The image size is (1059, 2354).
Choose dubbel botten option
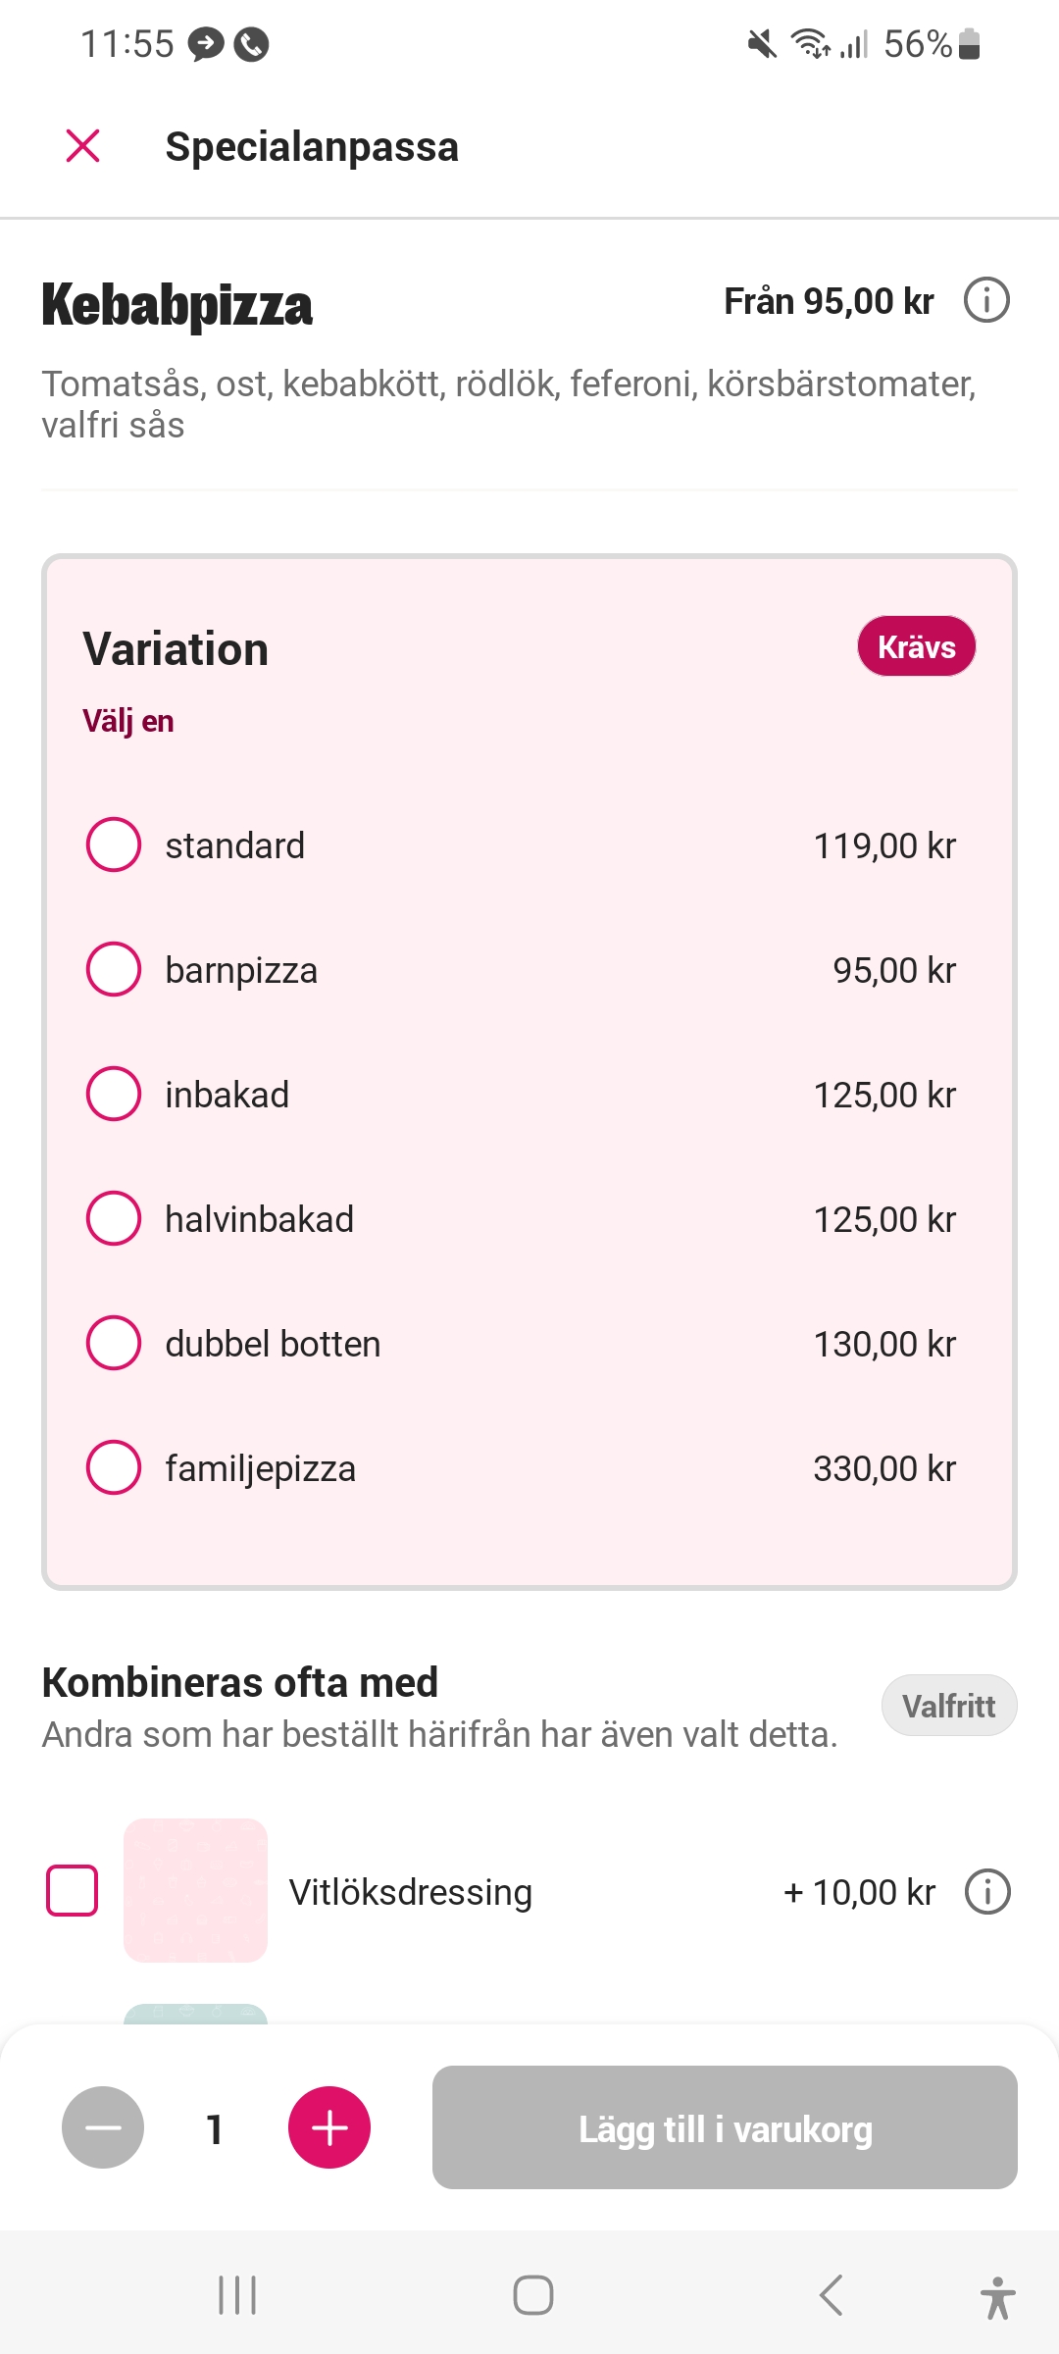[114, 1343]
